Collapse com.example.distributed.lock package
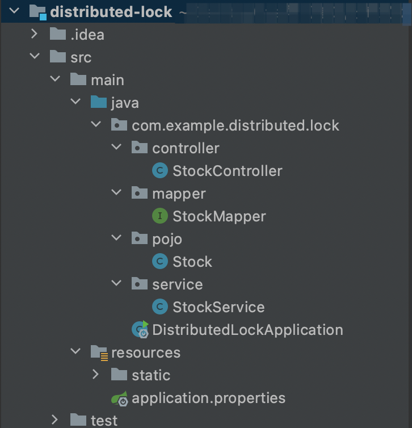Viewport: 412px width, 428px height. (96, 124)
